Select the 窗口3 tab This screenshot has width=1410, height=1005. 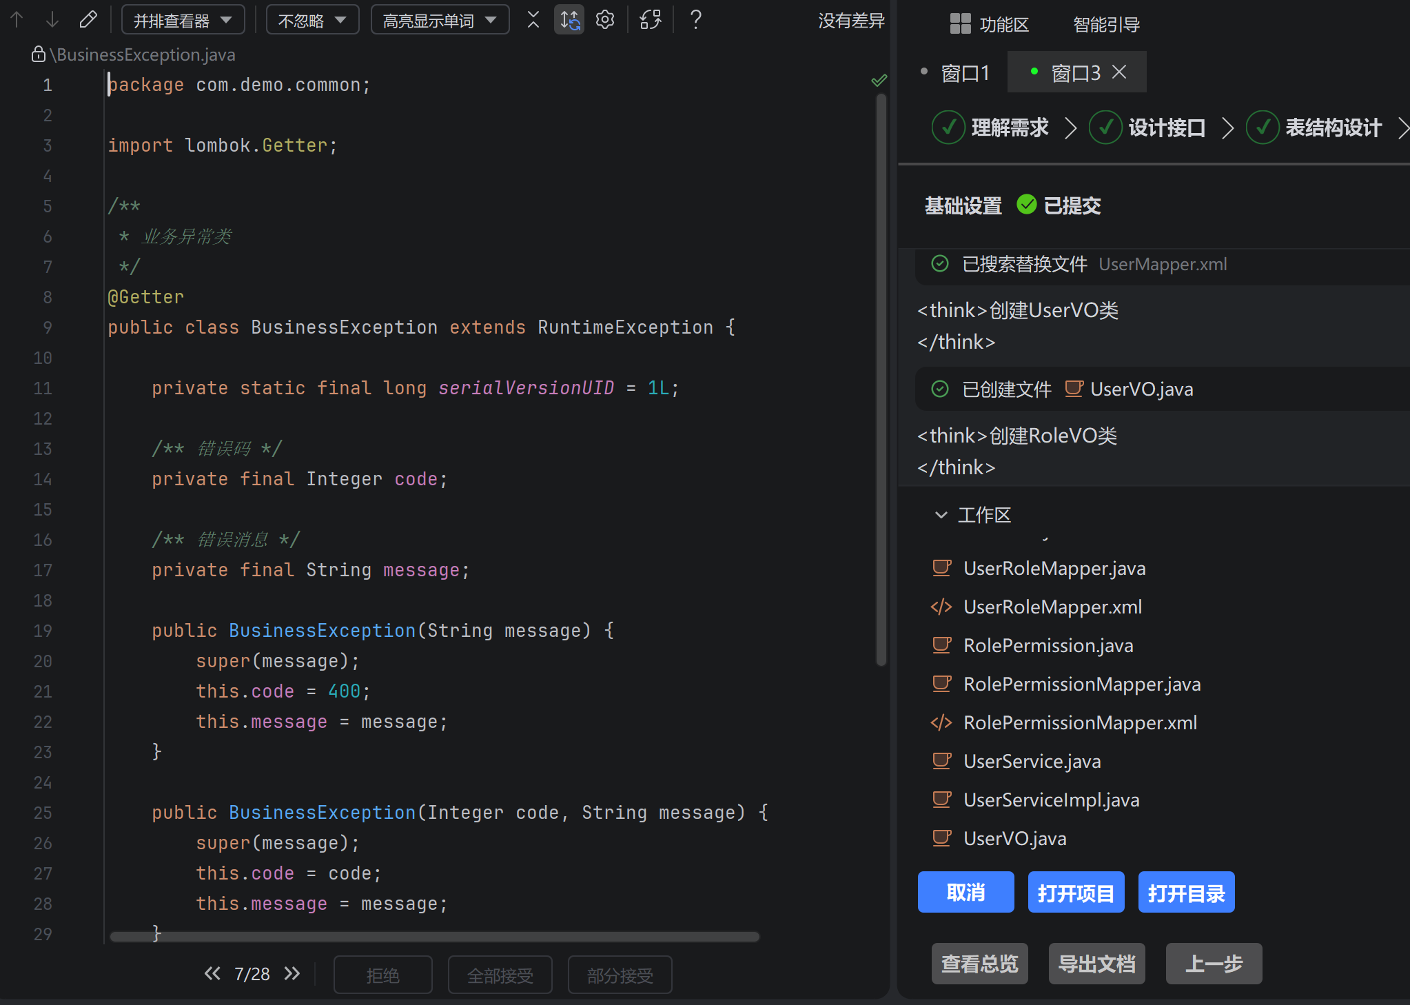(1076, 72)
